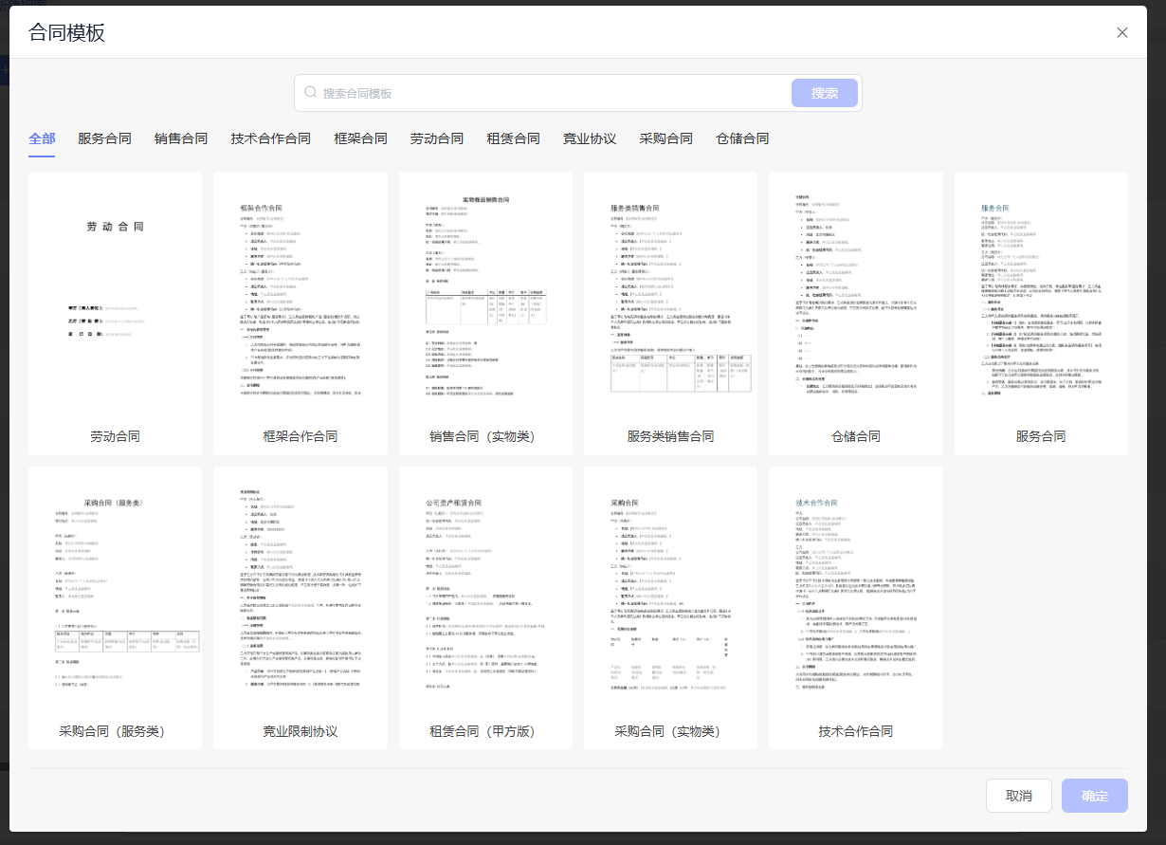Select the 竞业限制协议 template
The height and width of the screenshot is (845, 1166).
click(x=300, y=593)
